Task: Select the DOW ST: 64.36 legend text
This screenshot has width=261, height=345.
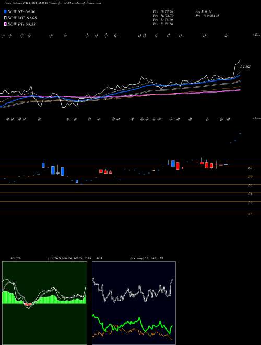Action: pos(21,11)
